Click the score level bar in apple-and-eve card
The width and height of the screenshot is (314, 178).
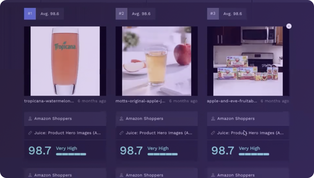254,154
